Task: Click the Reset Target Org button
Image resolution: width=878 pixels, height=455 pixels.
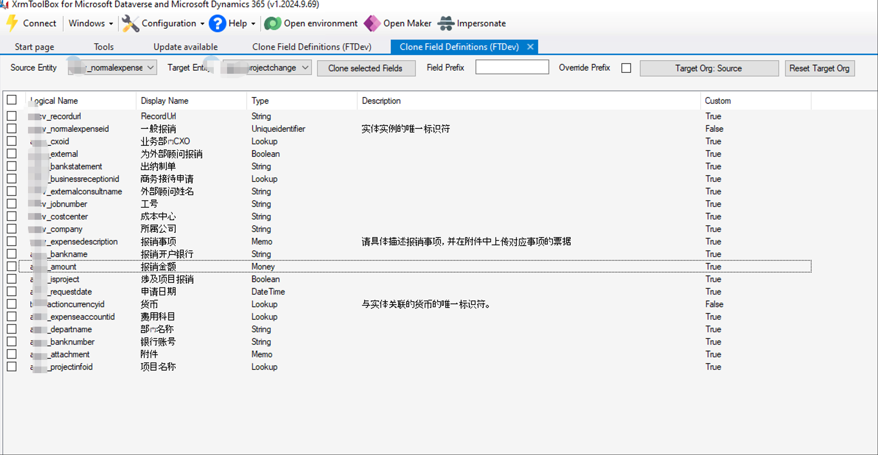Action: (820, 68)
